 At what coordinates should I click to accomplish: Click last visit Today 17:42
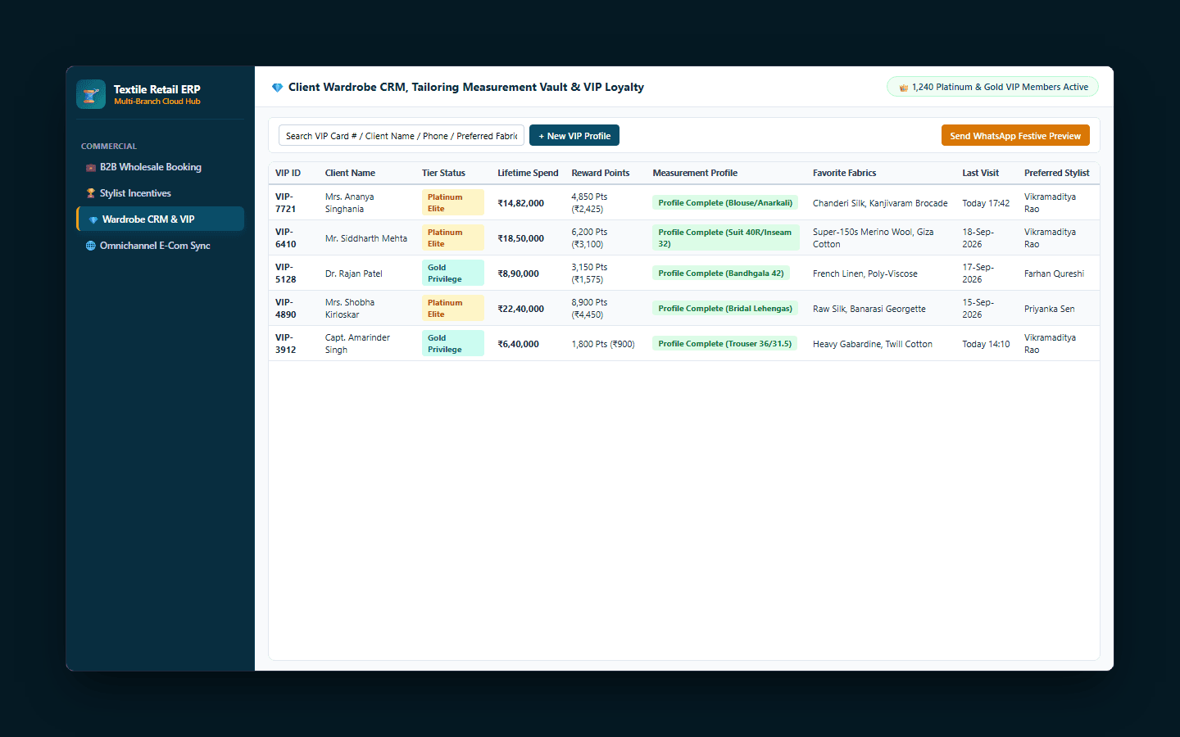[x=986, y=203]
